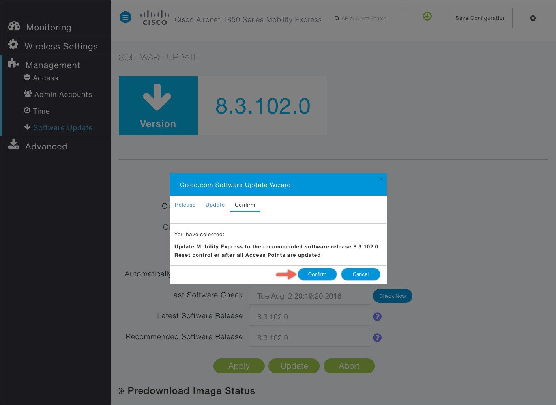Click the green Update button
This screenshot has width=556, height=405.
point(294,366)
